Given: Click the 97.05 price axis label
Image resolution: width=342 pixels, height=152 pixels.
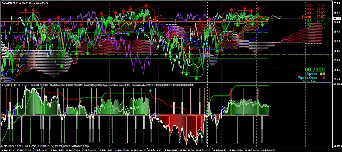Looking at the screenshot, I should 337,3.
